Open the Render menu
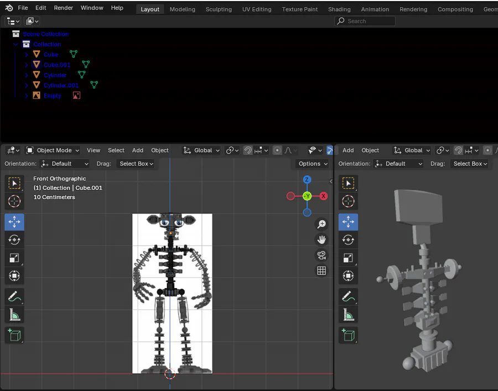498x391 pixels. tap(63, 8)
